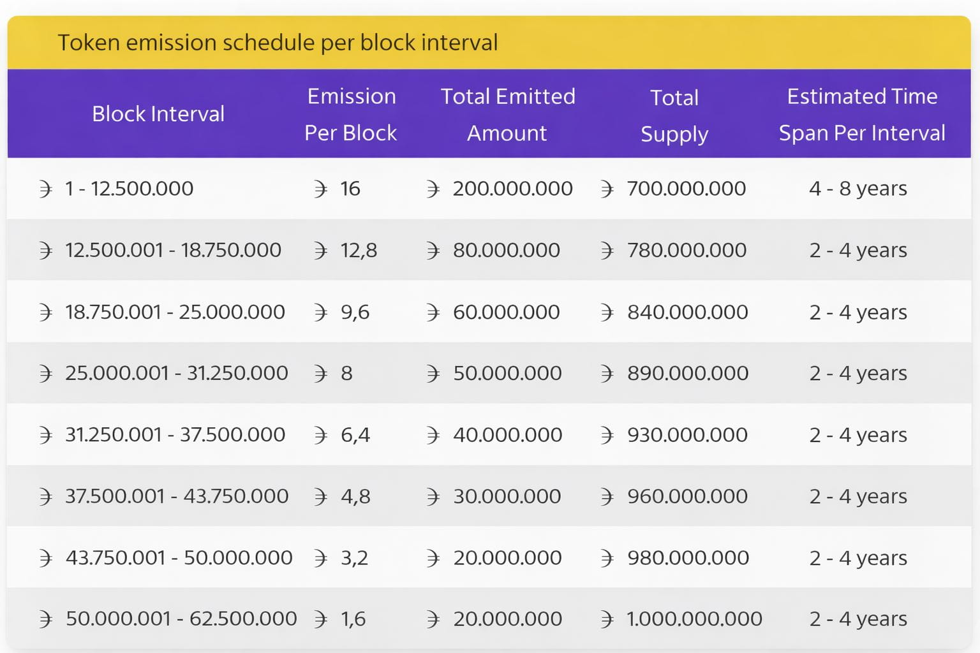The image size is (980, 653).
Task: Click the token icon before emission value 16
Action: [x=320, y=189]
